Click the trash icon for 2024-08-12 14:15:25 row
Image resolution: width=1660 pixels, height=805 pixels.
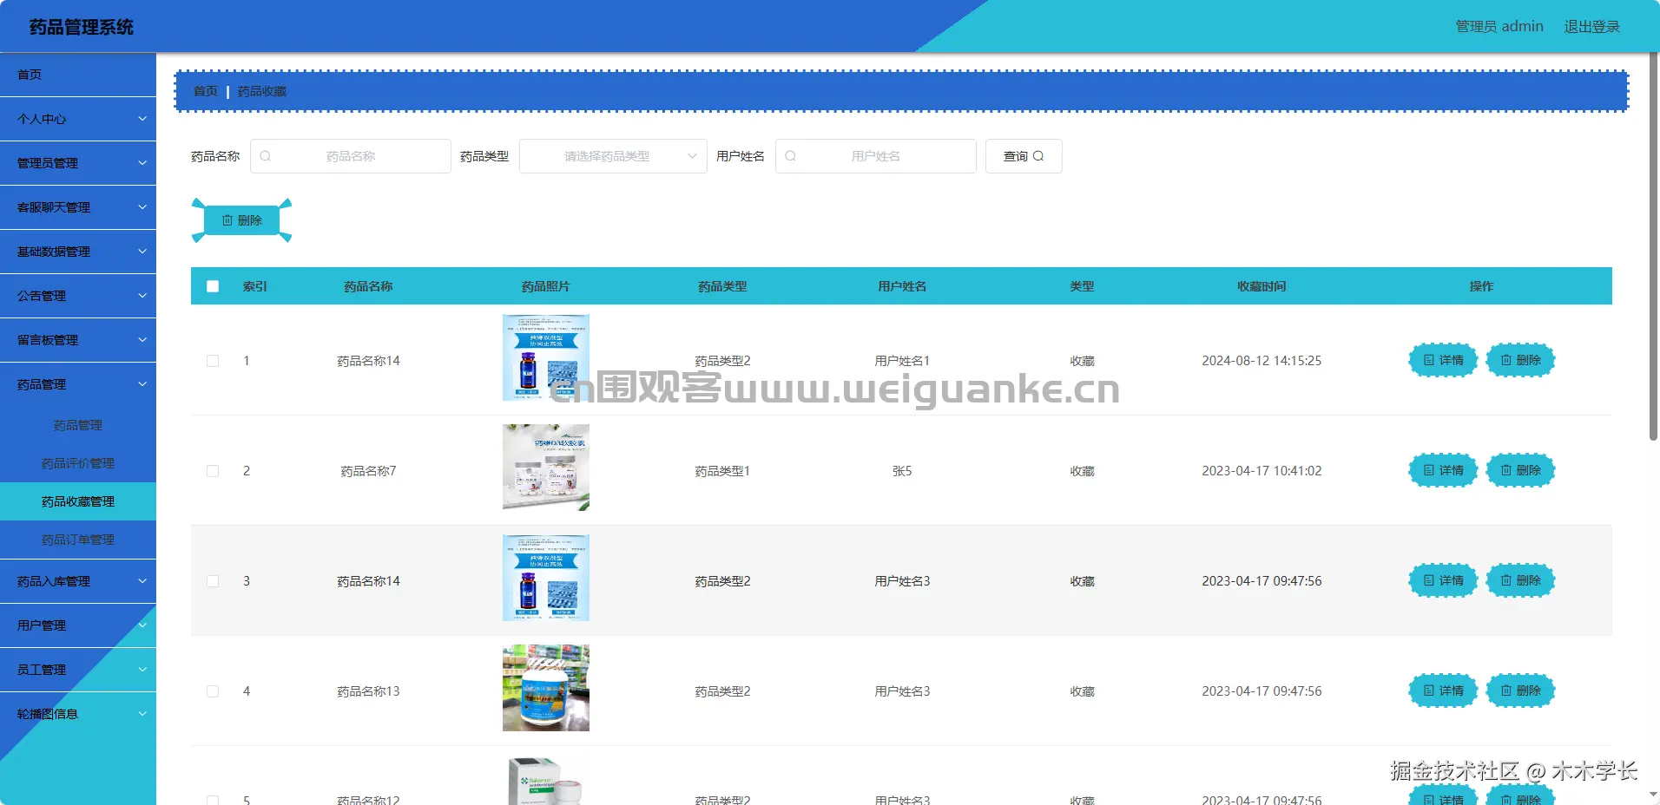[1506, 360]
